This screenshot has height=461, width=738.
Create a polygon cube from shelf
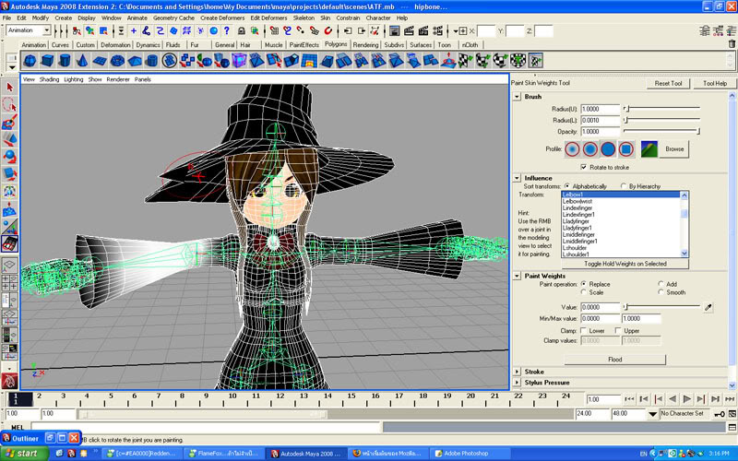[47, 61]
